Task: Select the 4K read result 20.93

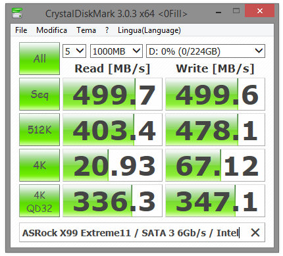Action: pyautogui.click(x=113, y=165)
